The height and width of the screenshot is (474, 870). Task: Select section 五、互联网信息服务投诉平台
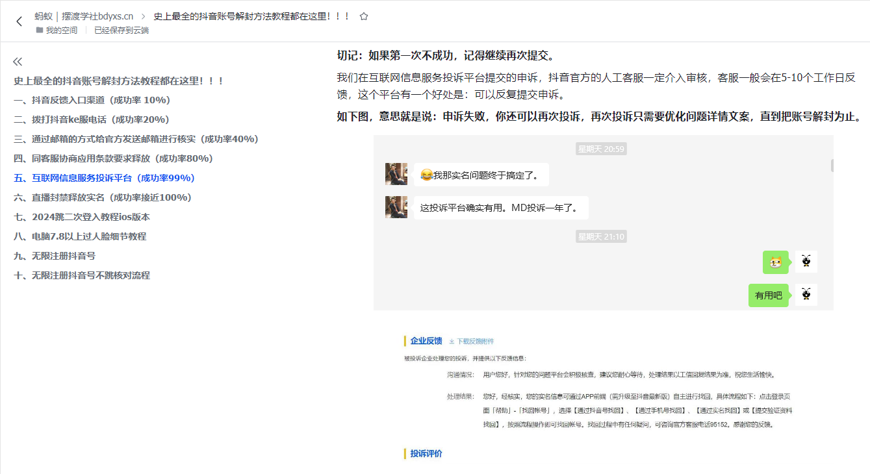click(105, 179)
